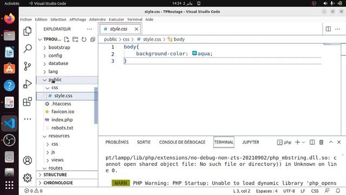Image resolution: width=346 pixels, height=195 pixels.
Task: Expand the config folder
Action: click(x=55, y=55)
